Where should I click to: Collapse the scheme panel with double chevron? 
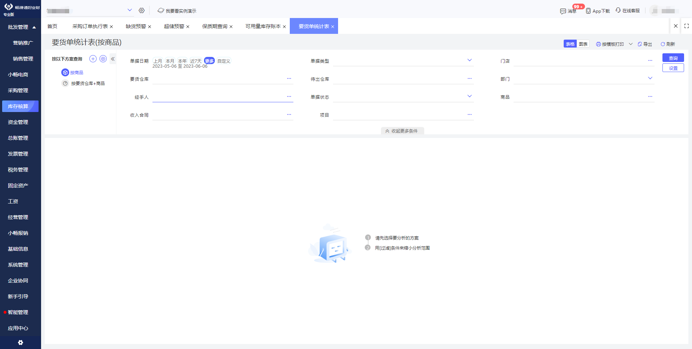pos(113,59)
